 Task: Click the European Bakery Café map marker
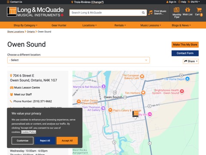tap(142, 76)
